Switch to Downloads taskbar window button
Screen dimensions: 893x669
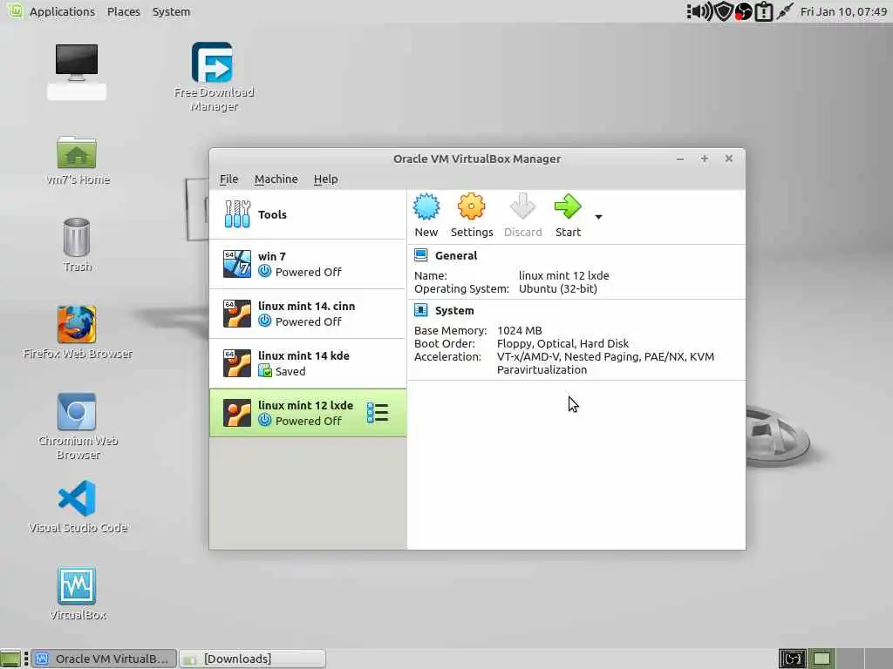coord(253,659)
